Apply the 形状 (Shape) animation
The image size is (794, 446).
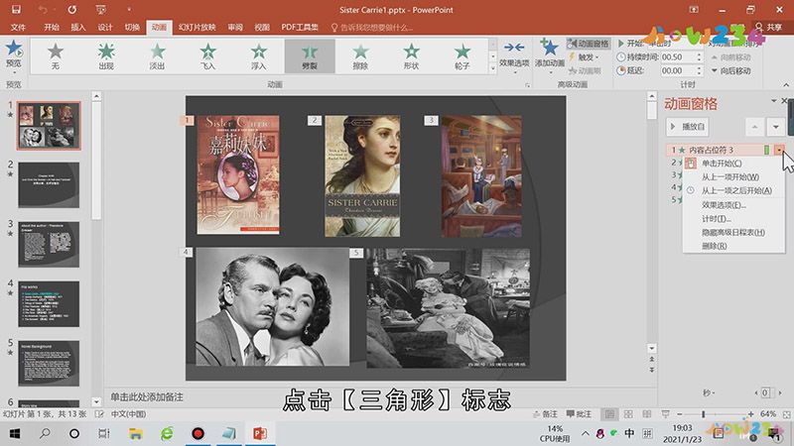411,56
